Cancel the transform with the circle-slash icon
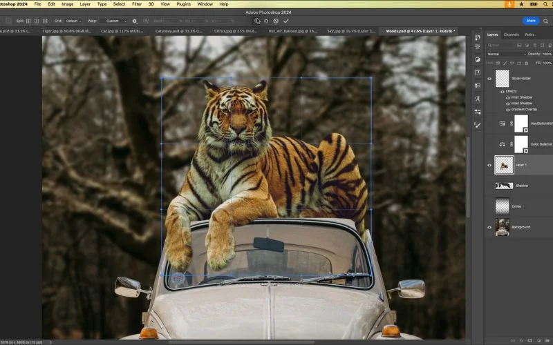Image resolution: width=553 pixels, height=345 pixels. [x=276, y=21]
